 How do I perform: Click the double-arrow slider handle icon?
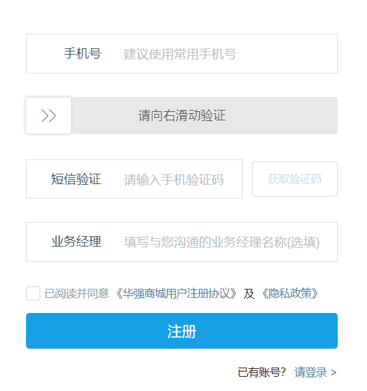tap(49, 116)
